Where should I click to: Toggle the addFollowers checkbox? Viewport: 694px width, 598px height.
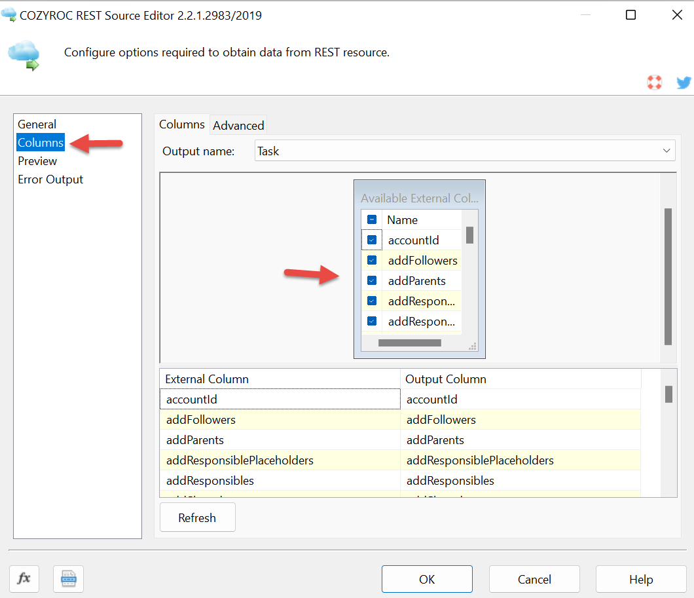click(372, 261)
